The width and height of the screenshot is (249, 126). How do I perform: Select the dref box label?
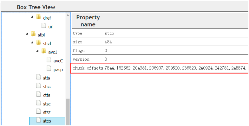[47, 18]
